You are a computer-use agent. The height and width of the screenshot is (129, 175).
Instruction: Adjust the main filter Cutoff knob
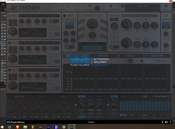126,24
